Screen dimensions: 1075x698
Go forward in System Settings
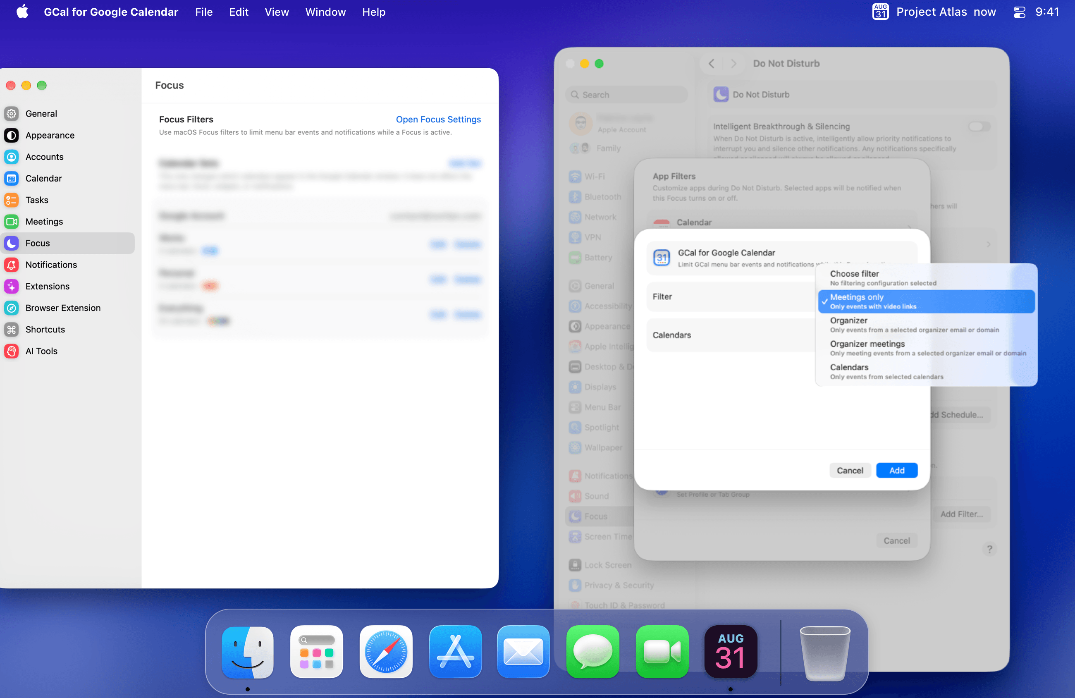[733, 63]
